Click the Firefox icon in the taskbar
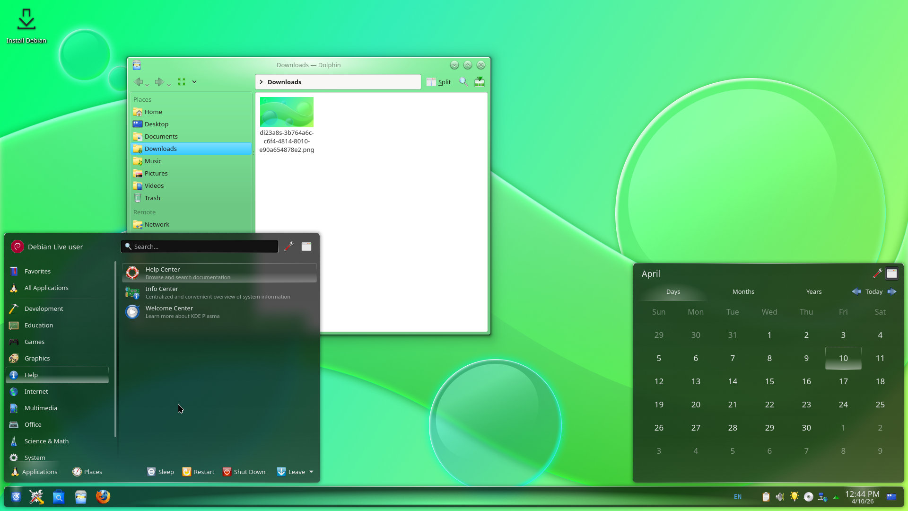This screenshot has height=511, width=908. [x=103, y=496]
